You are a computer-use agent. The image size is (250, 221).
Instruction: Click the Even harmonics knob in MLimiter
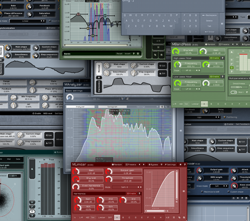76,187
